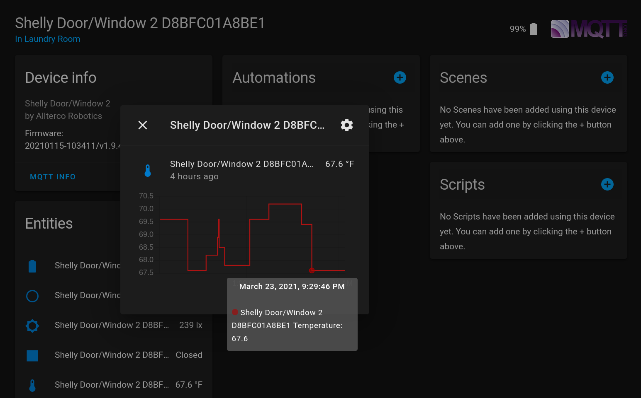Click the battery status icon showing 99%
Screen dimensions: 641x398
tap(532, 29)
